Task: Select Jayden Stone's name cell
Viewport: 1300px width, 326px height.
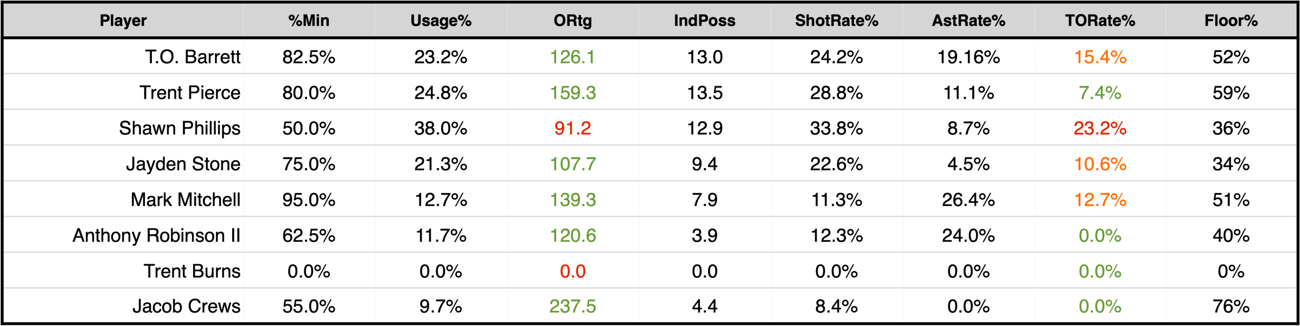Action: tap(183, 164)
